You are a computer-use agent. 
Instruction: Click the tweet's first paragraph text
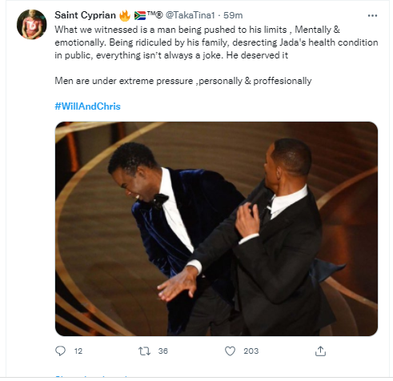216,42
